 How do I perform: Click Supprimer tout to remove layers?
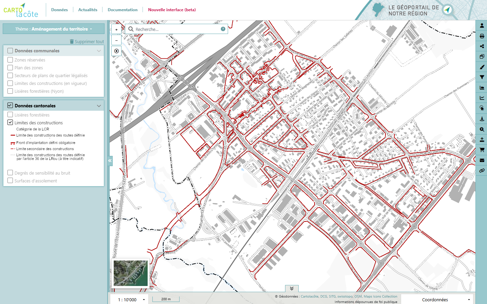[87, 41]
